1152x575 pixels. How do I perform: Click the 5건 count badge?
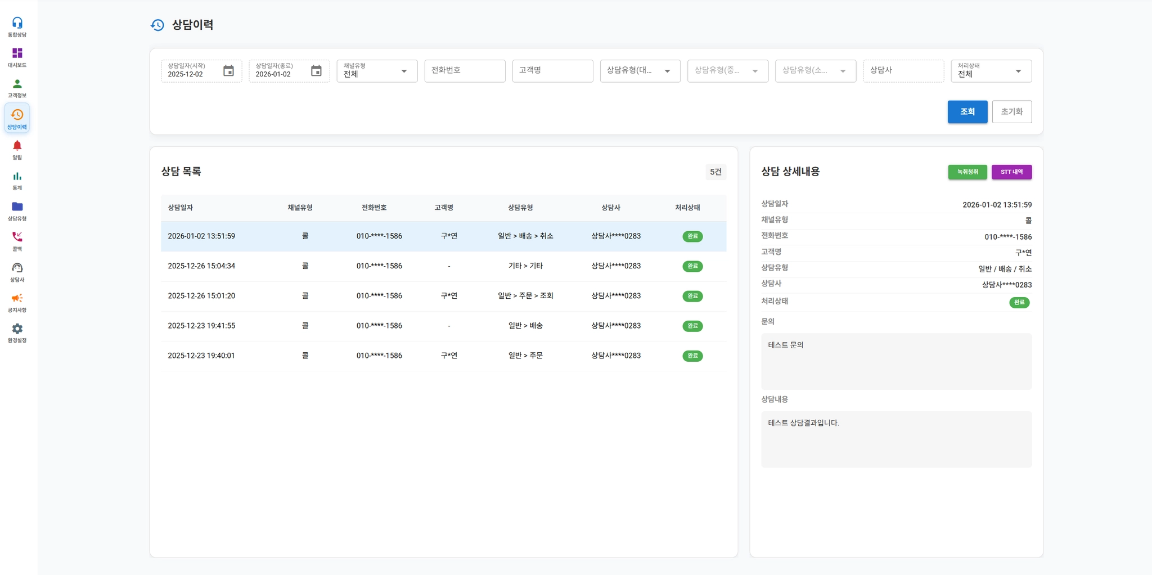coord(715,172)
